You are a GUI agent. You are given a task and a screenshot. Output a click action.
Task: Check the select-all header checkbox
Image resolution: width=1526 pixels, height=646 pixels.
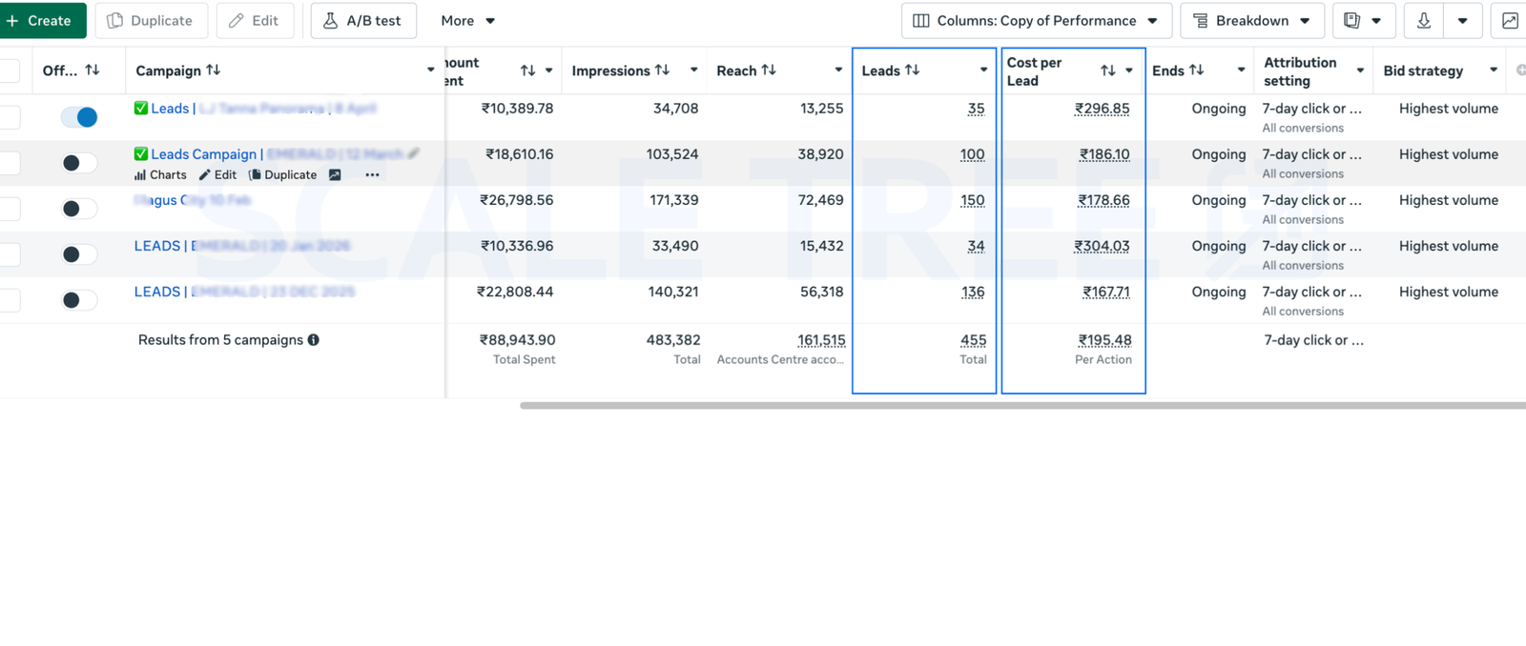(10, 71)
